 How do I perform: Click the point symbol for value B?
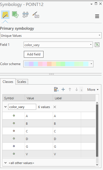click(14, 123)
